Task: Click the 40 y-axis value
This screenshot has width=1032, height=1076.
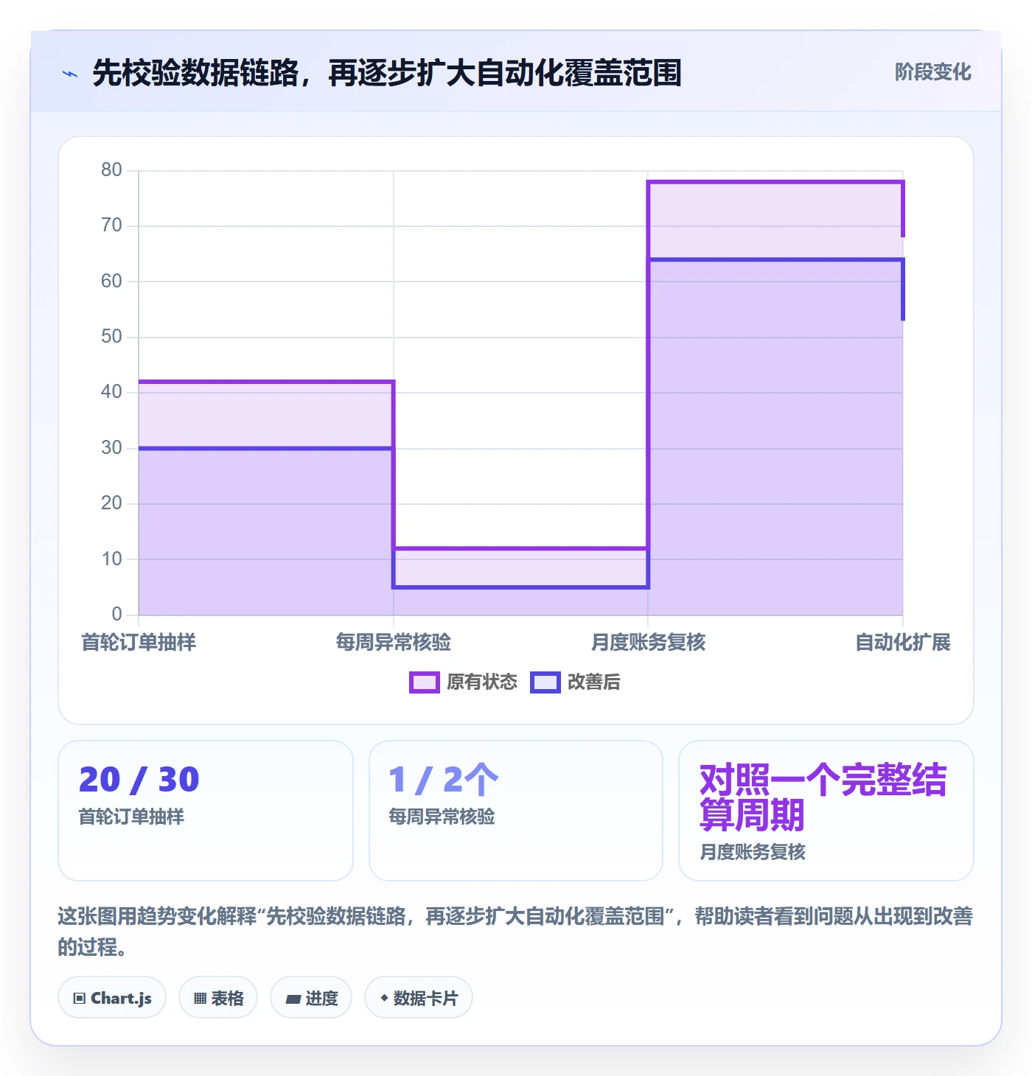Action: coord(111,392)
